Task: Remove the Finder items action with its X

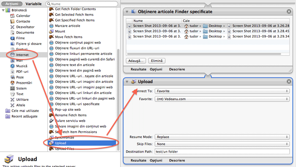Action: pyautogui.click(x=289, y=11)
